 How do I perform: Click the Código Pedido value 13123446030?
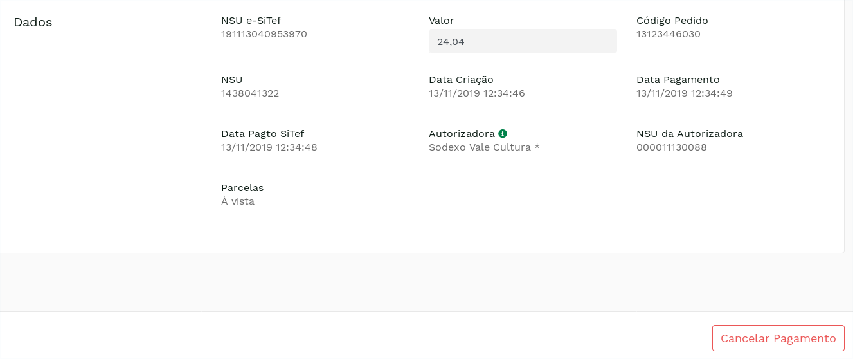tap(668, 34)
